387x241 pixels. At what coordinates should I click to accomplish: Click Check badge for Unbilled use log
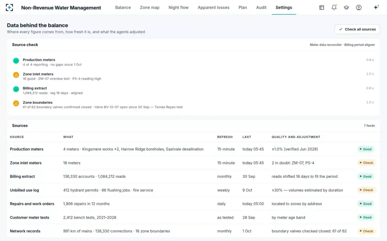point(366,190)
